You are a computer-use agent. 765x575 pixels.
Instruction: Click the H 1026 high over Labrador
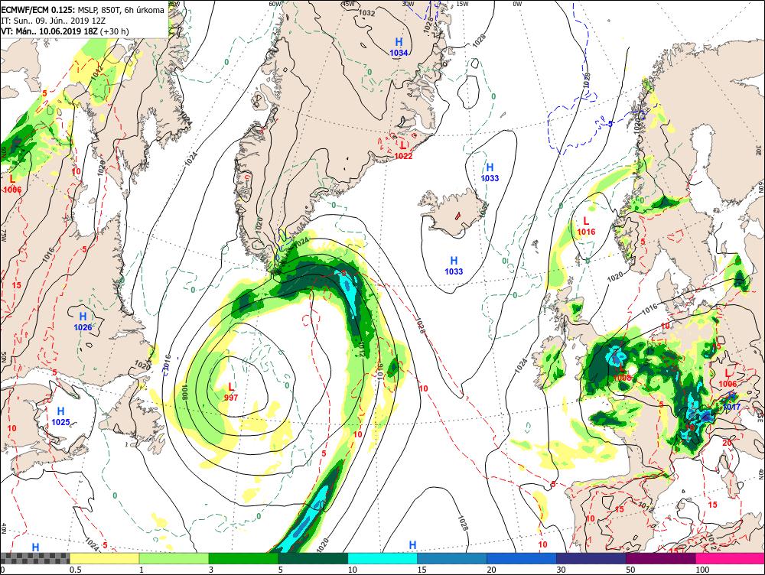[83, 322]
